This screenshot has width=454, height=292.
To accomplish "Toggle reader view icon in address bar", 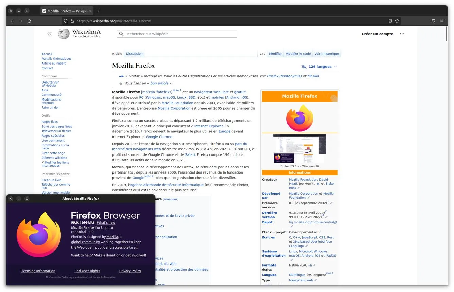I will (390, 21).
